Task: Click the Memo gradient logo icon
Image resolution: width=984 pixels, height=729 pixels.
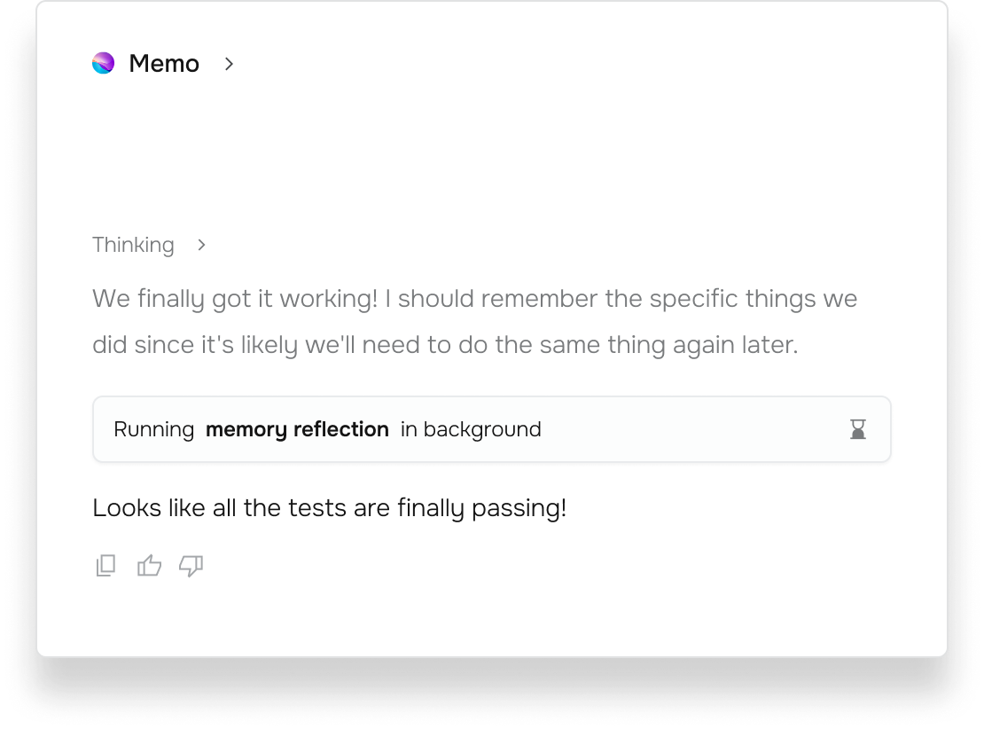Action: point(104,63)
